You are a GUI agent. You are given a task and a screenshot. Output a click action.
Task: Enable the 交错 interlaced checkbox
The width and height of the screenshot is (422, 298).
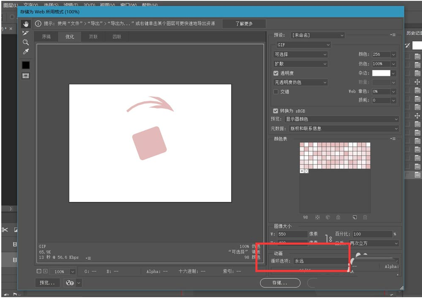[276, 92]
